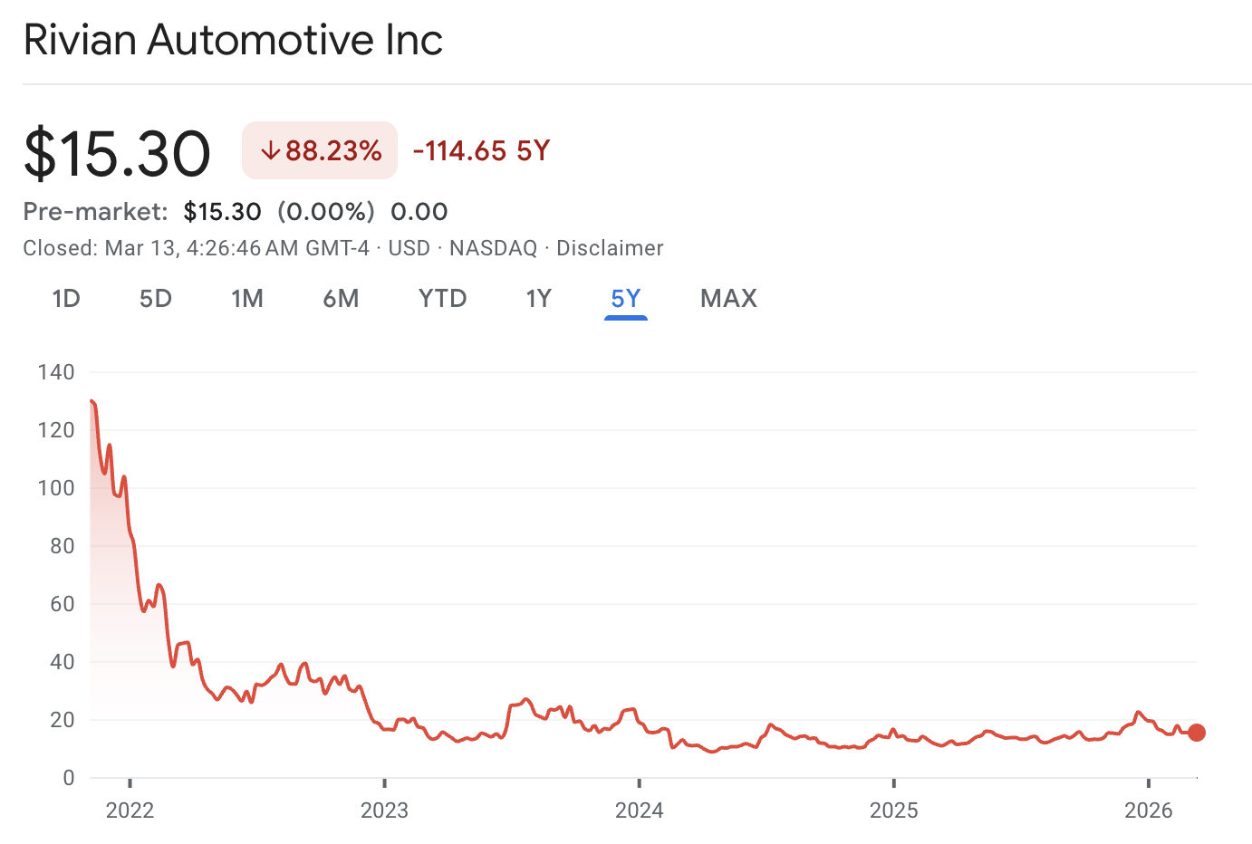Screen dimensions: 1252x844
Task: Click the 2023 x-axis marker
Action: point(385,810)
